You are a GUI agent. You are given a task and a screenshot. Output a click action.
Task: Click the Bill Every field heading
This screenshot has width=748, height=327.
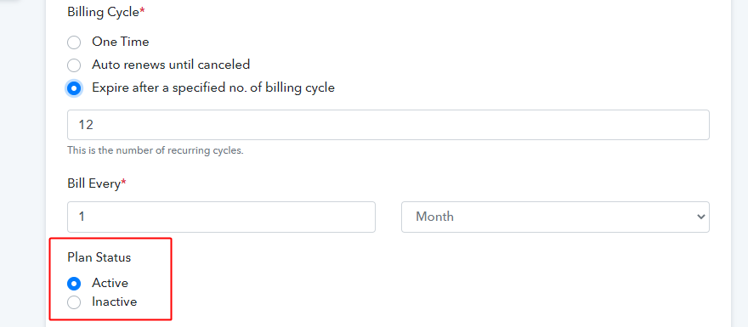[94, 183]
